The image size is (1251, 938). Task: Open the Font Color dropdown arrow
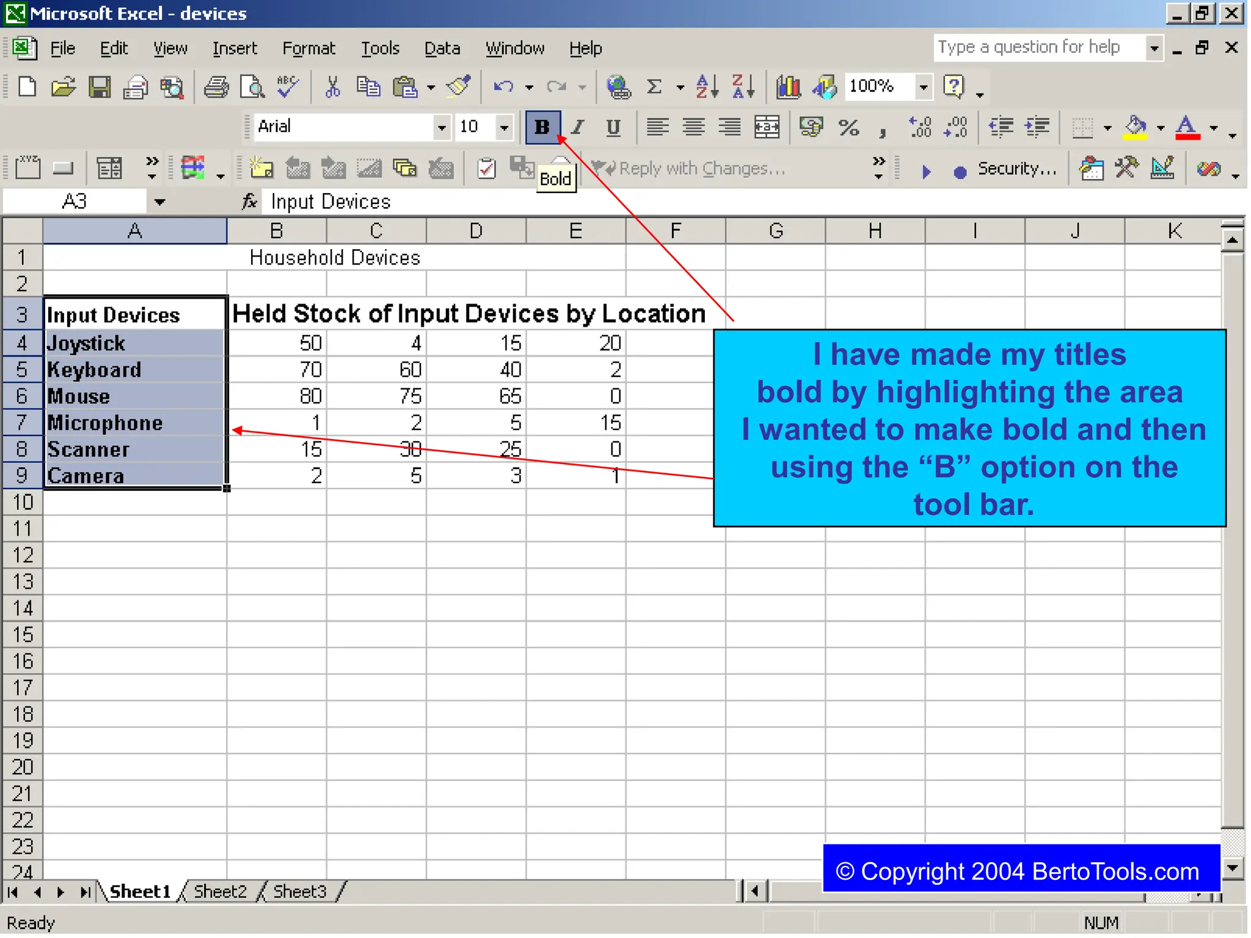coord(1213,128)
